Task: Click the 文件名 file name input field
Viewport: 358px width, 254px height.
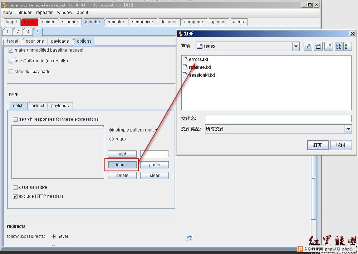Action: [x=278, y=119]
